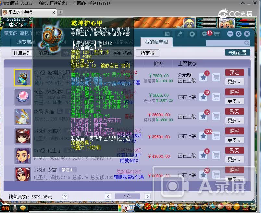
Task: Click the 当前 chat channel button
Action: point(5,208)
